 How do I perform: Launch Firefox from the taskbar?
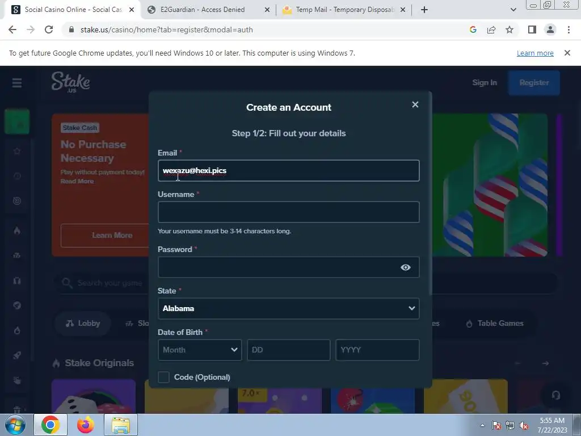click(x=86, y=425)
